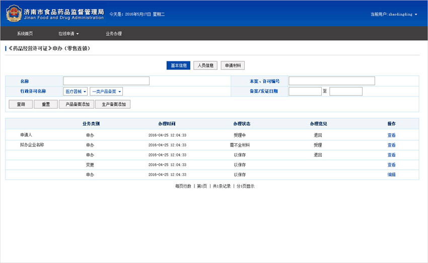Viewport: 428px width, 263px height.
Task: Click the end date field after 至
Action: click(x=346, y=92)
